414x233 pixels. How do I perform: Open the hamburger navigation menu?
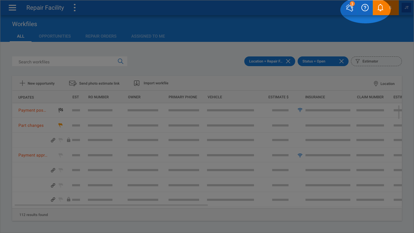pos(12,8)
